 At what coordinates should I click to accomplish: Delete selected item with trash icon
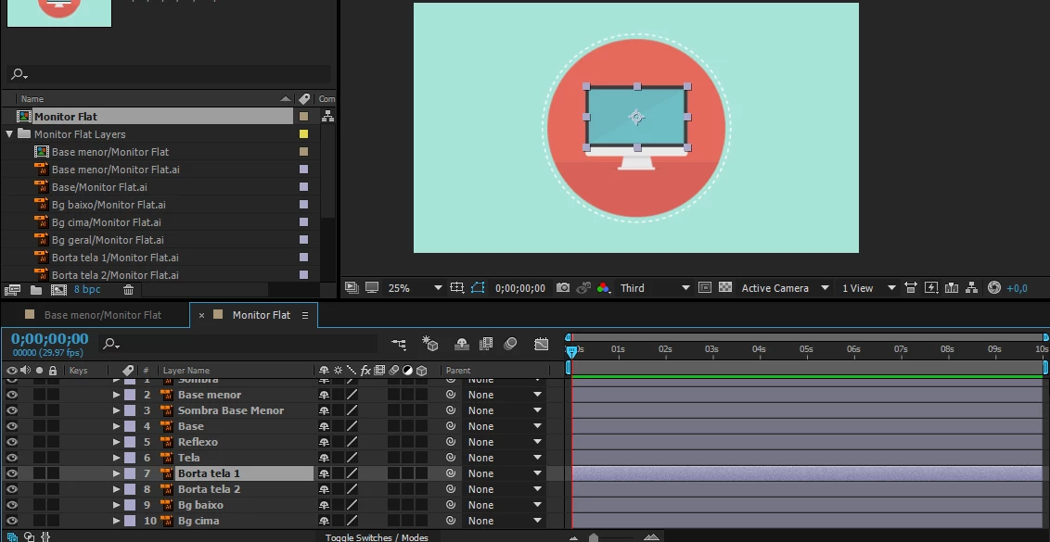coord(129,290)
